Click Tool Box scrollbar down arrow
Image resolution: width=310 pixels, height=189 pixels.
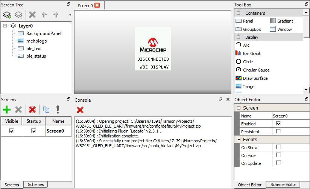tap(306, 90)
